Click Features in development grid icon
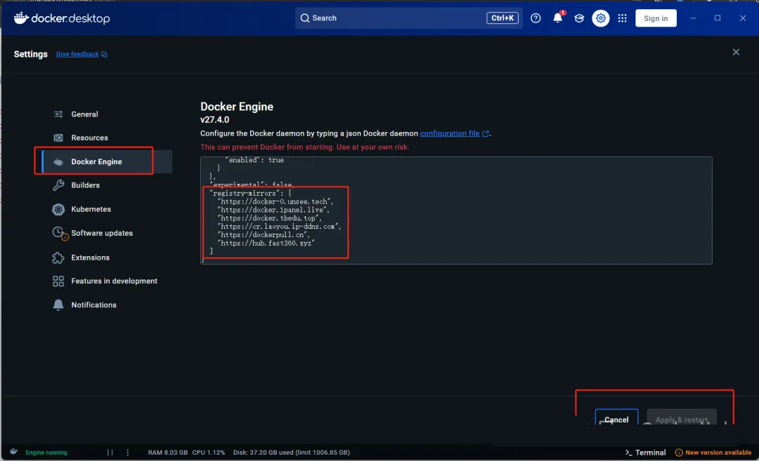The width and height of the screenshot is (759, 461). [58, 281]
